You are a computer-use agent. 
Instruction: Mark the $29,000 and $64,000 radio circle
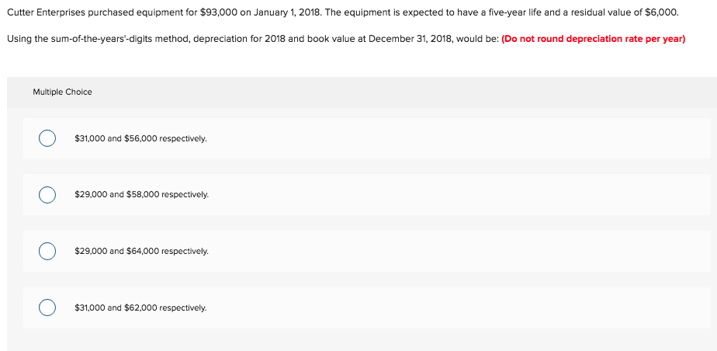[x=47, y=252]
